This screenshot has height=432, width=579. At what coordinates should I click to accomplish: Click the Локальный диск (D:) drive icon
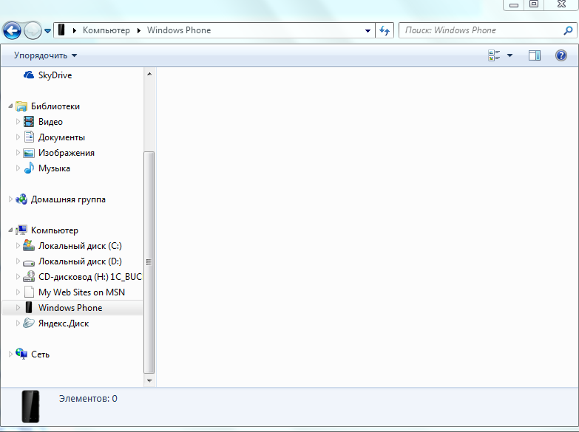point(29,263)
